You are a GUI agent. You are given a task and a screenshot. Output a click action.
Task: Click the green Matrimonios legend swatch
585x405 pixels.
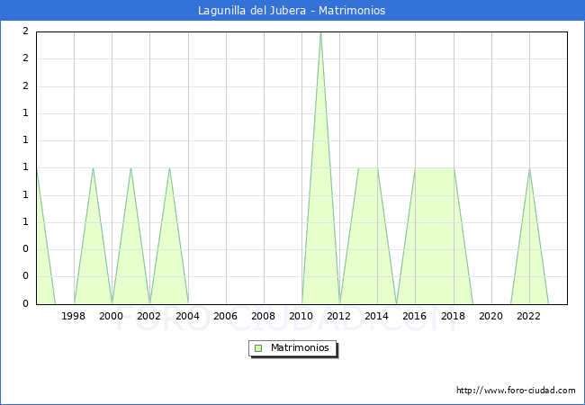(258, 348)
